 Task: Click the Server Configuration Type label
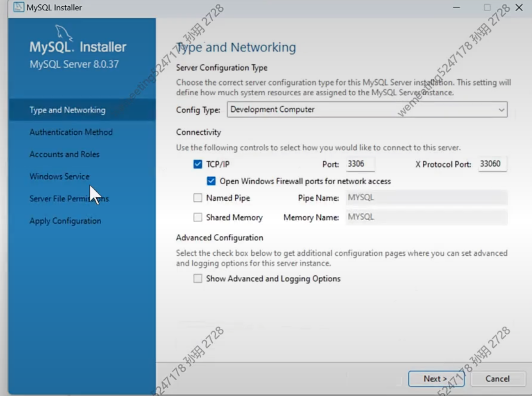[221, 68]
